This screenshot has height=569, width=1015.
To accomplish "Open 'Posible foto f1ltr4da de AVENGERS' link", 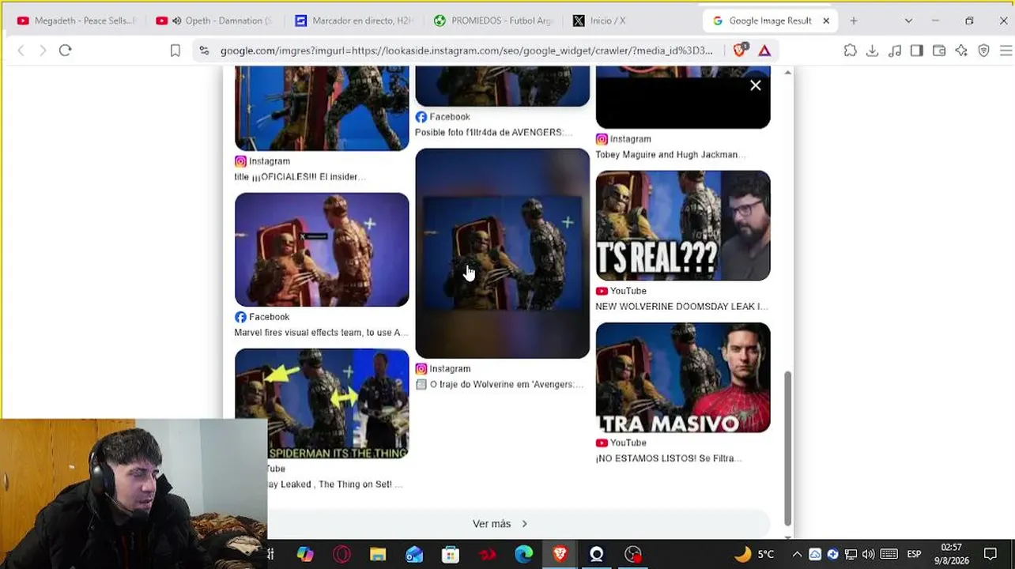I will pos(494,133).
